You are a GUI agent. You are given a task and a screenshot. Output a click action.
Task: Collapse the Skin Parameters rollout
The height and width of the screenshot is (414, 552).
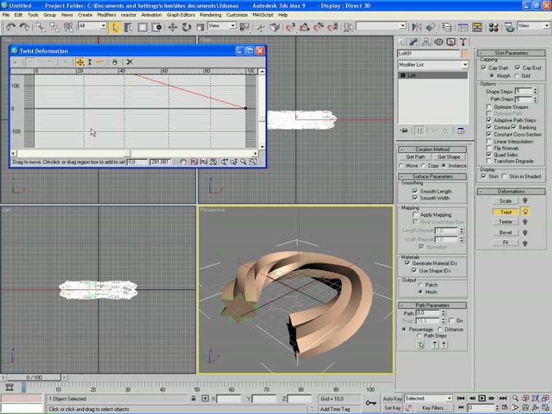tap(511, 53)
